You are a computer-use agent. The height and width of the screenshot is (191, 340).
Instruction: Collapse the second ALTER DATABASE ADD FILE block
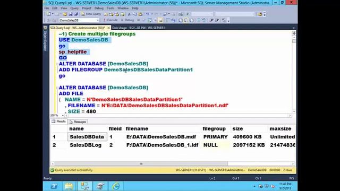click(x=57, y=88)
